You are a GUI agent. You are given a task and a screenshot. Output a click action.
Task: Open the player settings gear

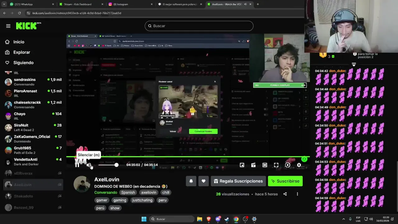pyautogui.click(x=299, y=165)
